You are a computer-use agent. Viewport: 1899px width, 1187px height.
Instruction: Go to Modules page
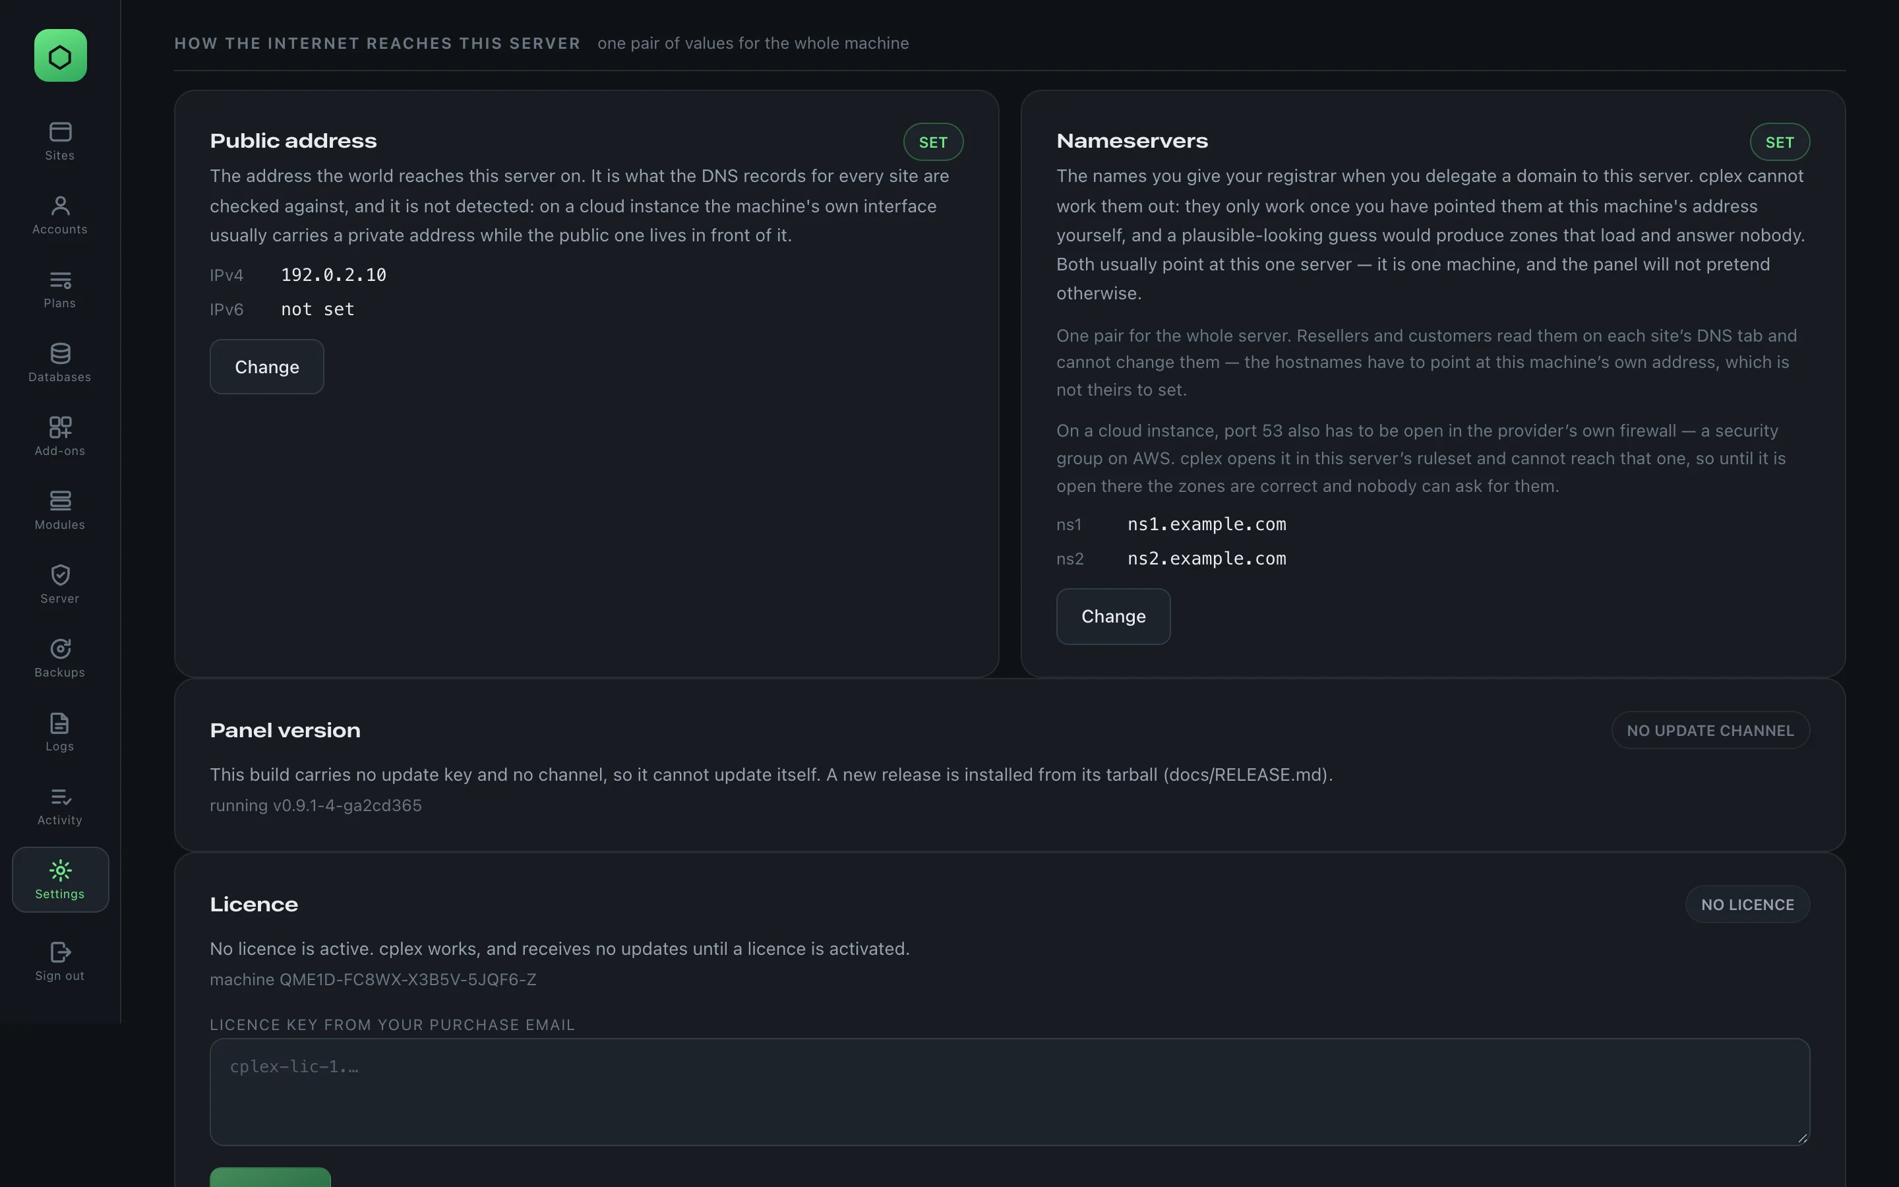pos(59,510)
